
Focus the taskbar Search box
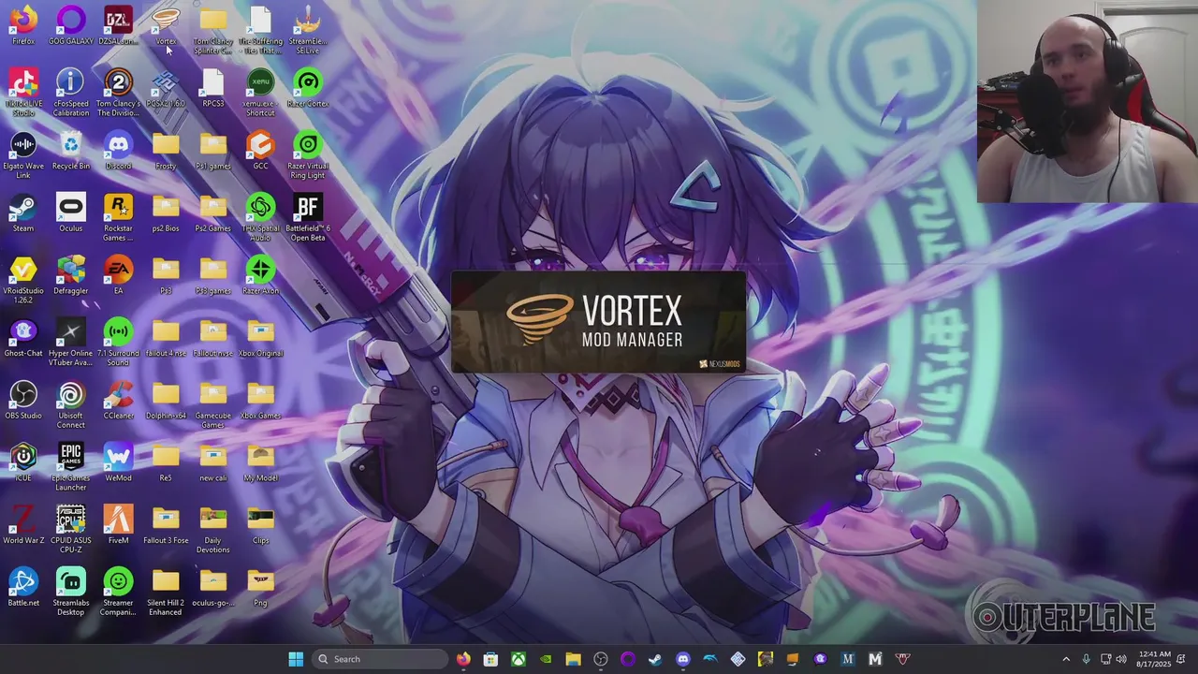(379, 659)
